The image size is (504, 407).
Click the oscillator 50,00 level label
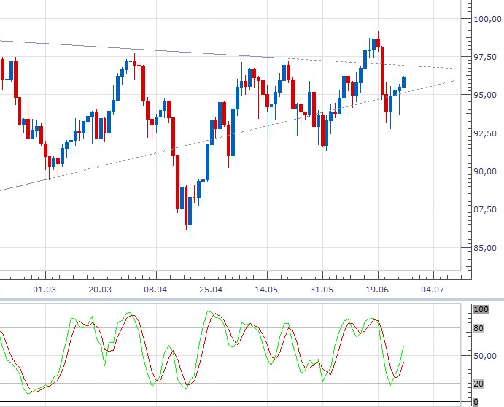[485, 356]
